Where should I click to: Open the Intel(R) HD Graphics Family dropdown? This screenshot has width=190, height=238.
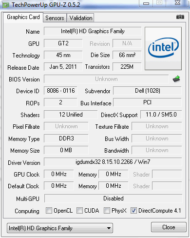point(60,228)
